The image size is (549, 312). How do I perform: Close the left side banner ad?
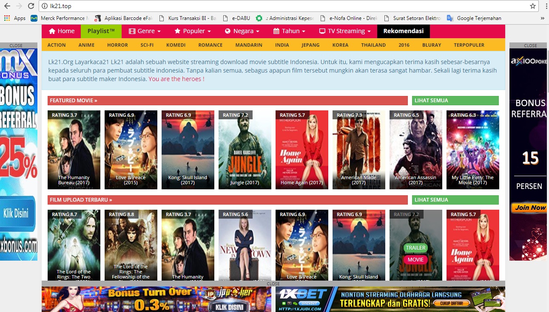point(16,45)
